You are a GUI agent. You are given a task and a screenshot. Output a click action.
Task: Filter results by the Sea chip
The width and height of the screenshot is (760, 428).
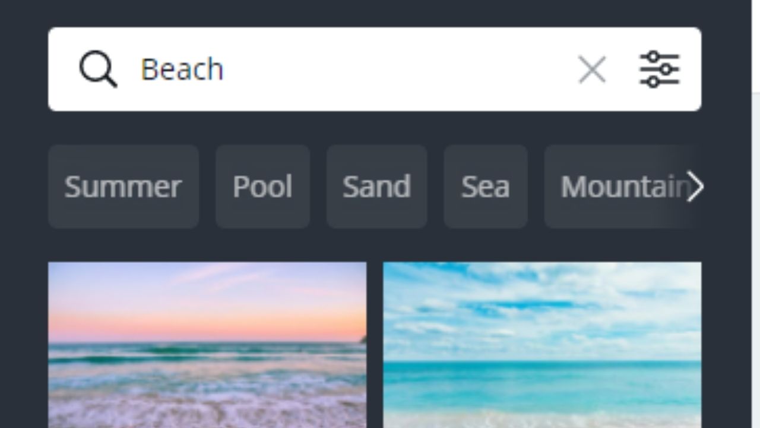click(x=485, y=187)
